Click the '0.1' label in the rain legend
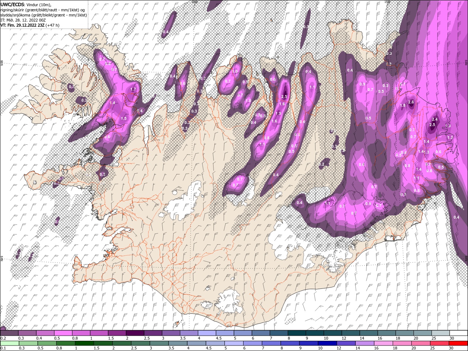 click(x=3, y=348)
